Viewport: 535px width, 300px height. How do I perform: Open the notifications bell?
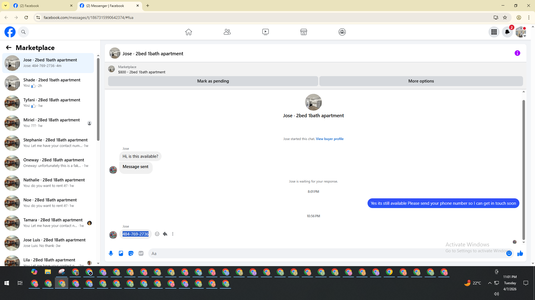pyautogui.click(x=507, y=32)
